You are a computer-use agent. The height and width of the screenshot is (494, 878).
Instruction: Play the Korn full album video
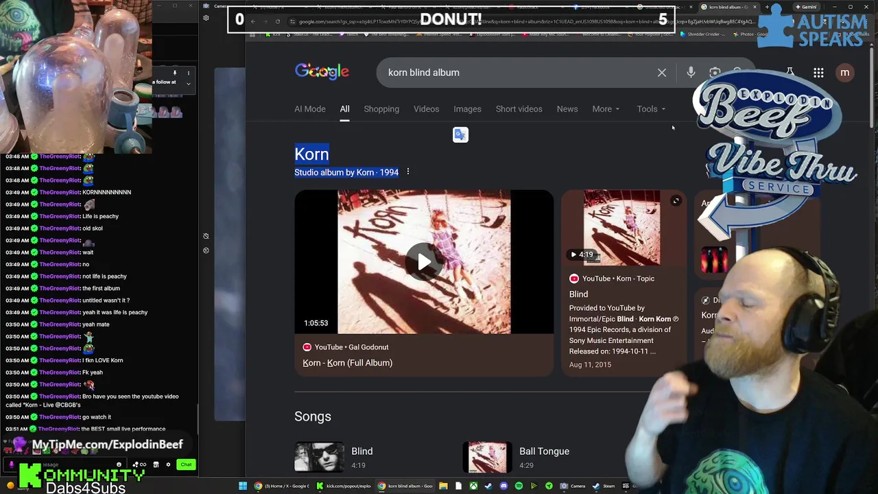[x=424, y=262]
